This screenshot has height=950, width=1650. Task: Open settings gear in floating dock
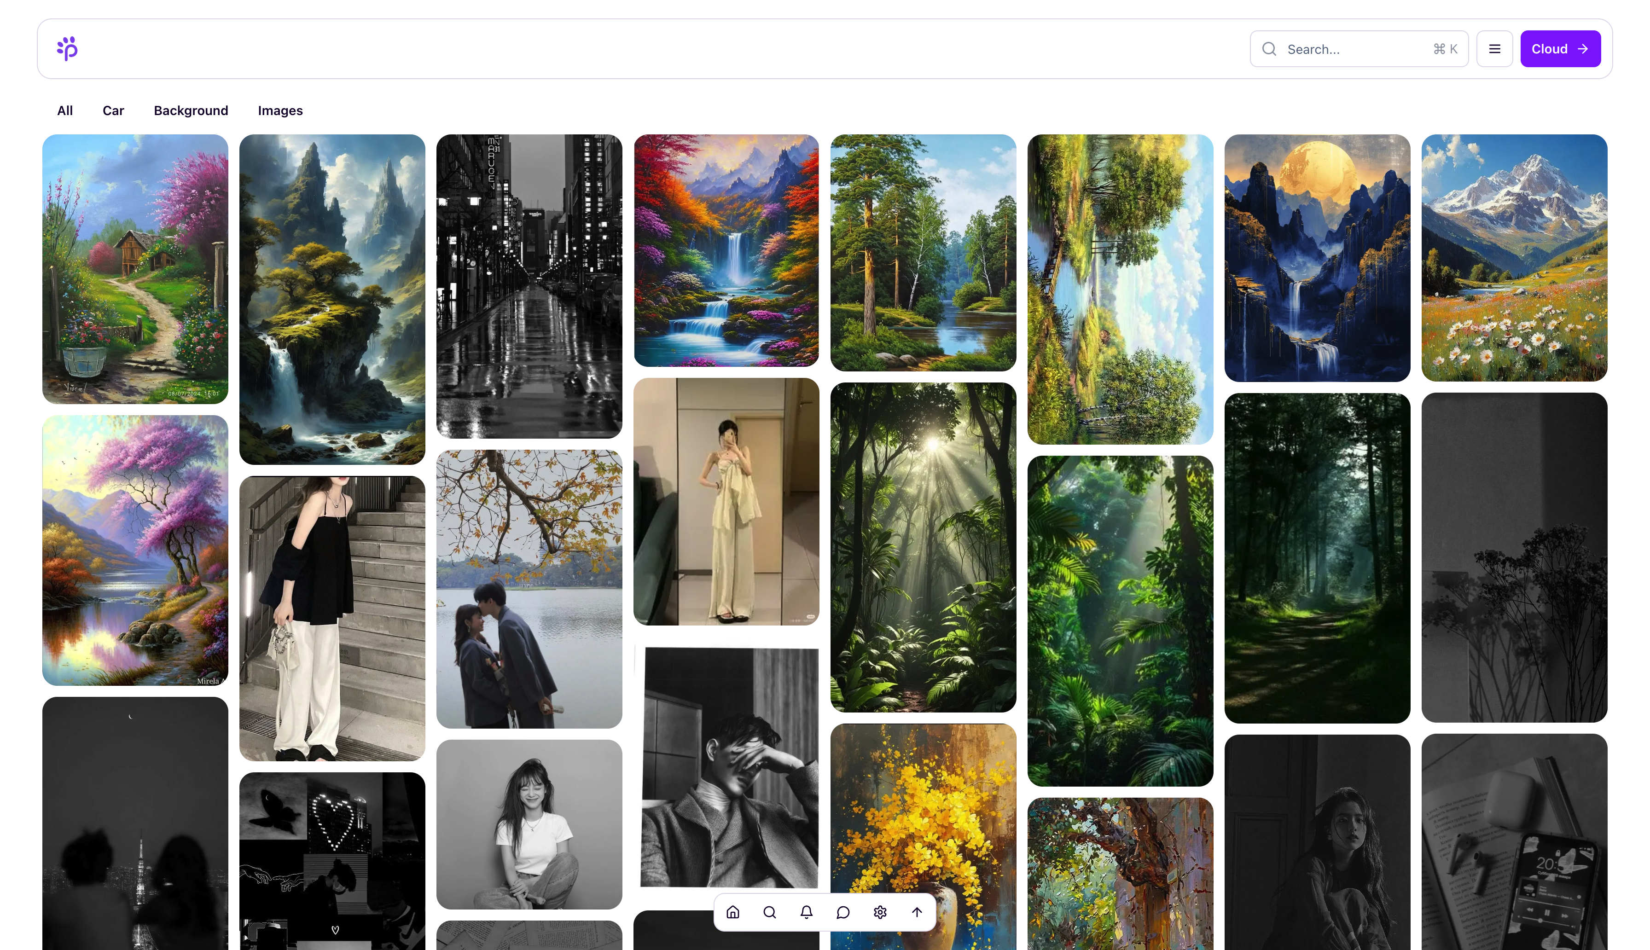[x=879, y=912]
